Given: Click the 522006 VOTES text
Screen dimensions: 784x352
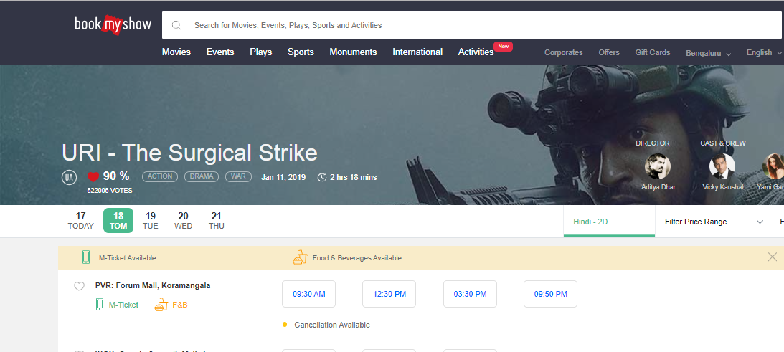Looking at the screenshot, I should [x=110, y=191].
